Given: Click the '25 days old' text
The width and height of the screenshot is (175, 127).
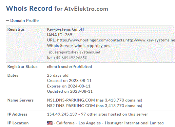Looking at the screenshot, I should [x=58, y=75].
